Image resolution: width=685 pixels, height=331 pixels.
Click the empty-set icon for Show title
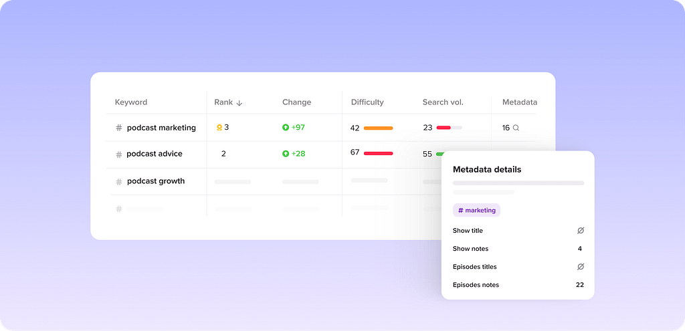[x=580, y=231]
